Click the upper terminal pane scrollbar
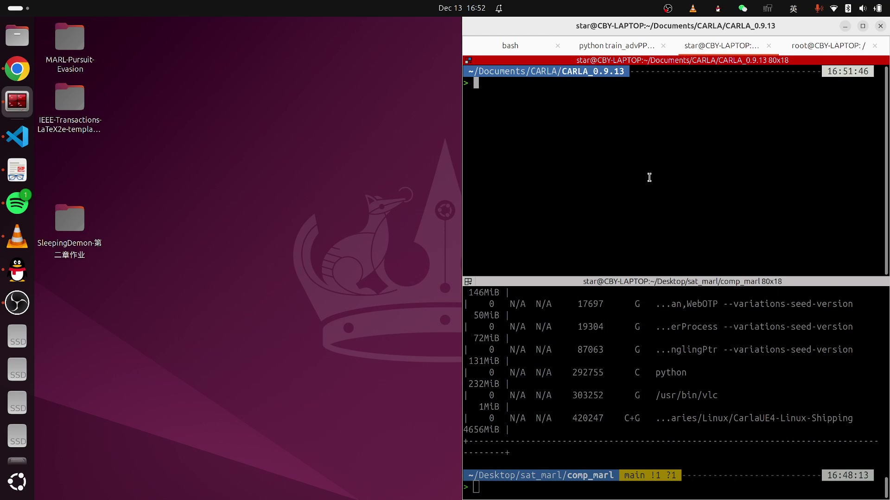Image resolution: width=890 pixels, height=500 pixels. (886, 171)
